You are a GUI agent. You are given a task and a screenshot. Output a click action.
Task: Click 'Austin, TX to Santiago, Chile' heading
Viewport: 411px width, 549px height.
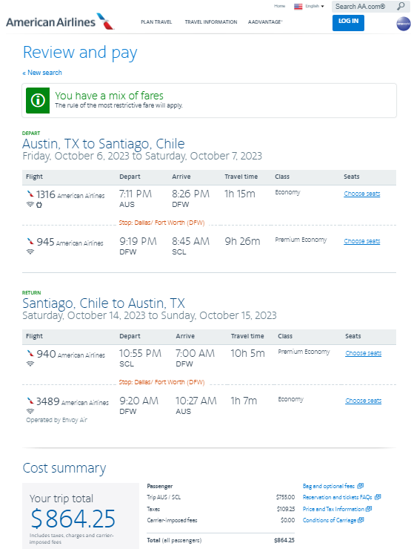[x=104, y=143]
